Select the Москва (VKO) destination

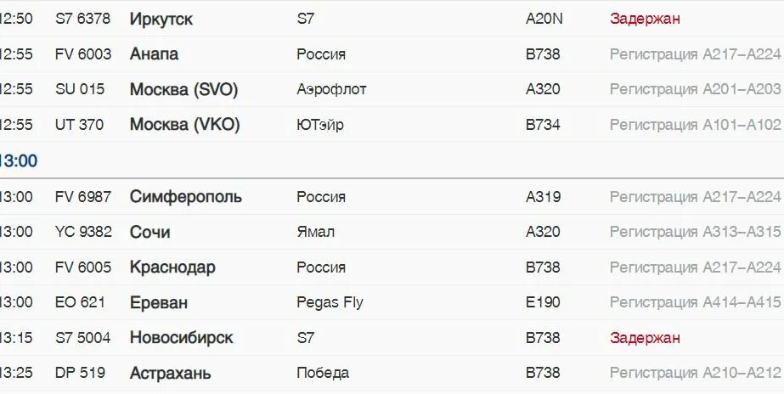[x=184, y=125]
